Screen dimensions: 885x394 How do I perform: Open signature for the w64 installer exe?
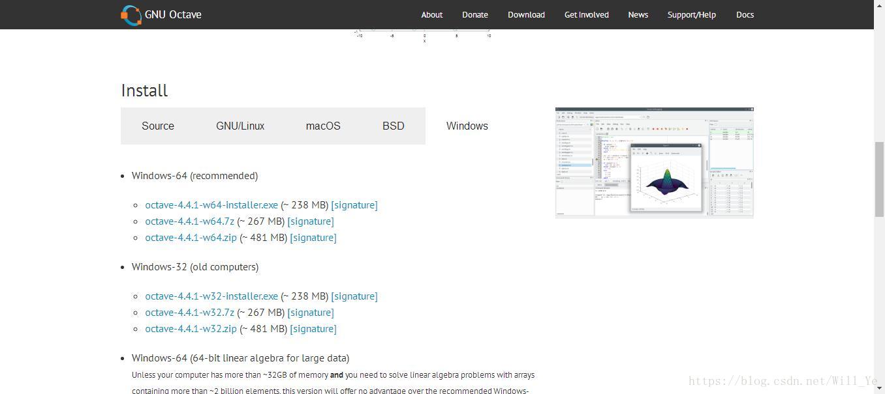coord(354,205)
